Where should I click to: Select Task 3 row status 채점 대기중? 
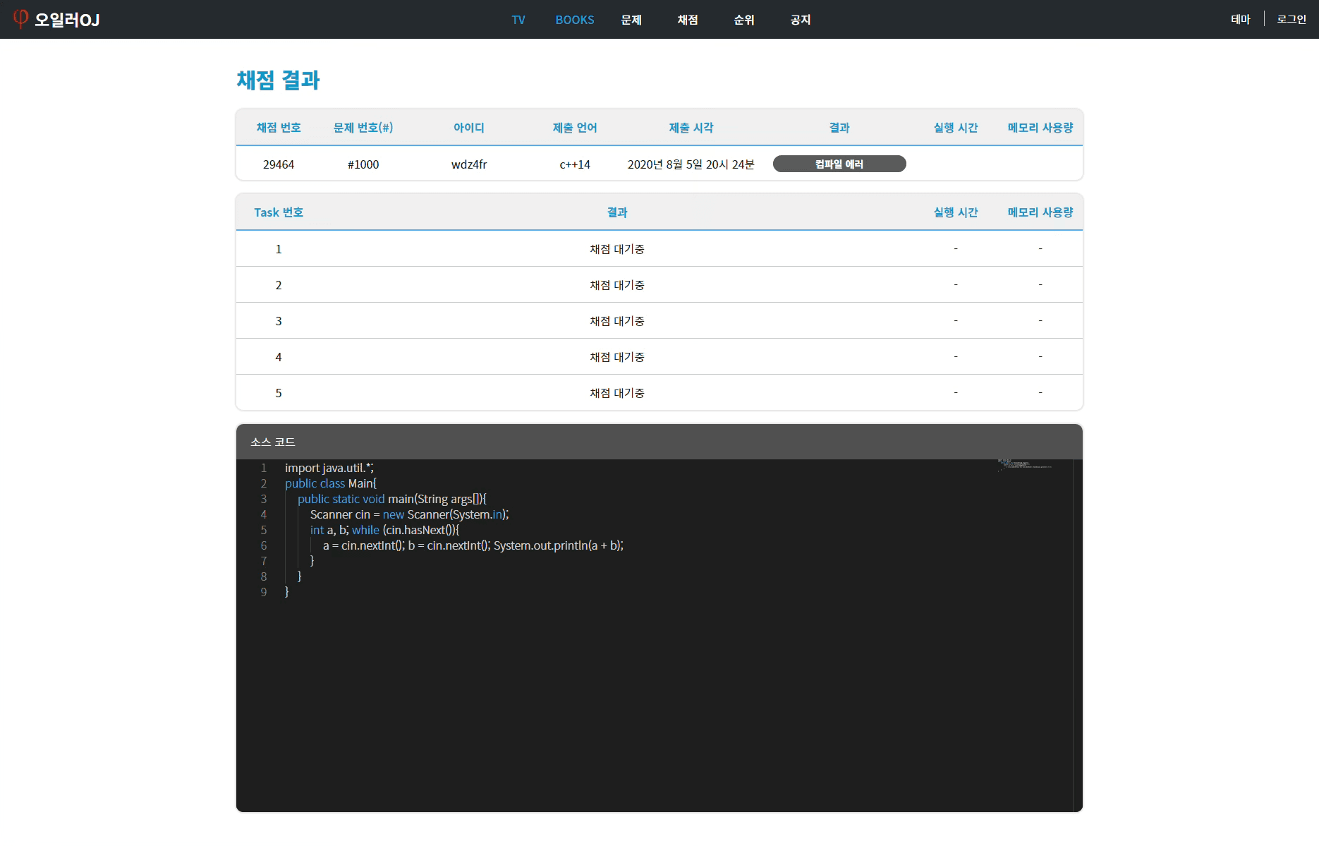(617, 321)
